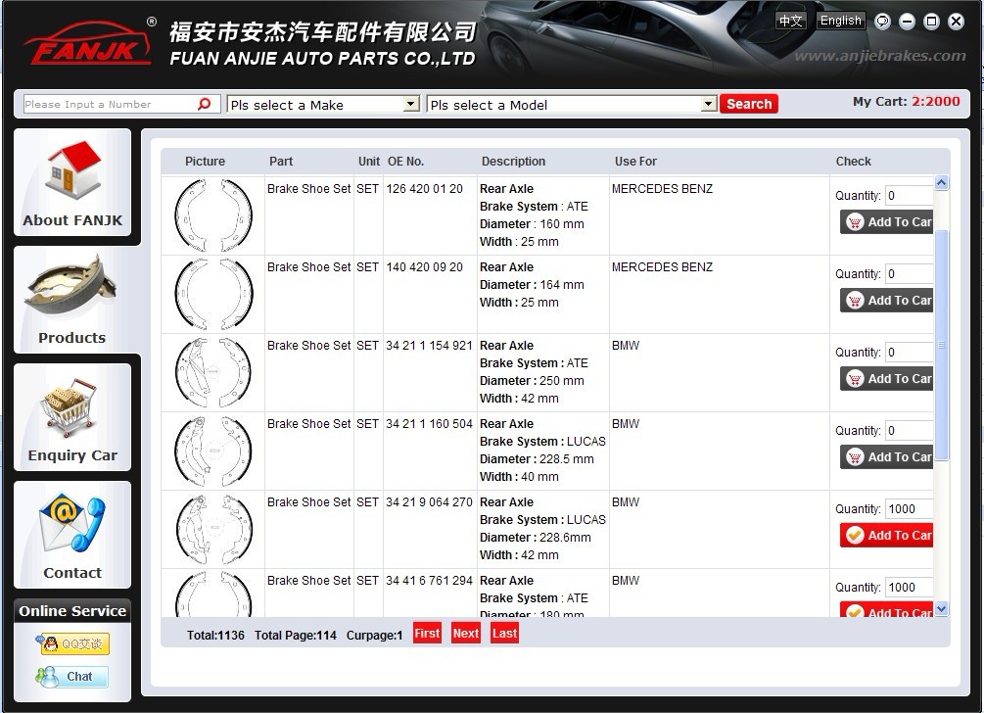Click the Picture column header
Screen dimensions: 984x713
click(x=205, y=162)
